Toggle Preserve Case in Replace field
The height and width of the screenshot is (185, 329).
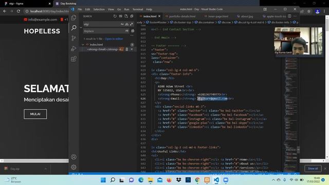pos(127,31)
